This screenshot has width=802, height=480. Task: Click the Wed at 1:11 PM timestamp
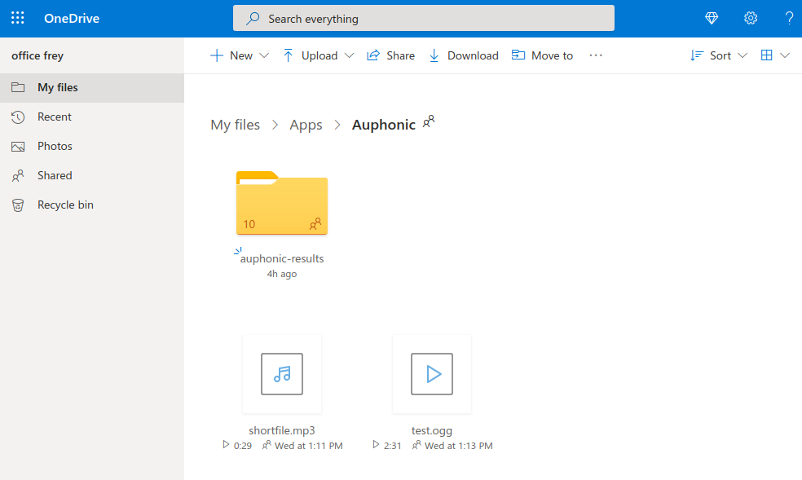coord(308,446)
